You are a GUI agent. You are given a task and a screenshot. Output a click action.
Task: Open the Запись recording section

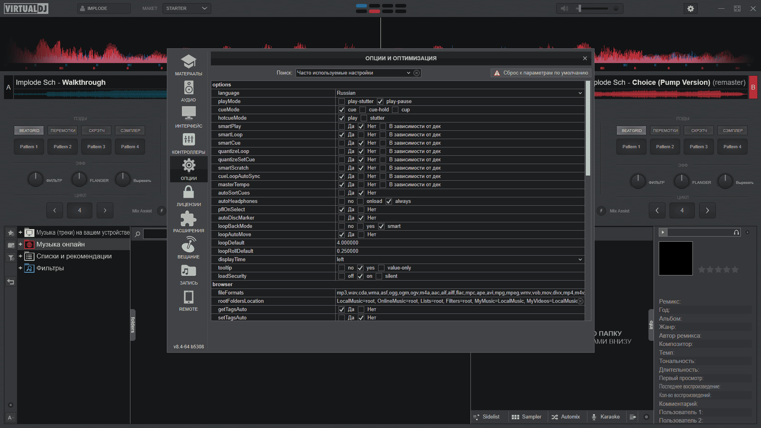tap(189, 274)
